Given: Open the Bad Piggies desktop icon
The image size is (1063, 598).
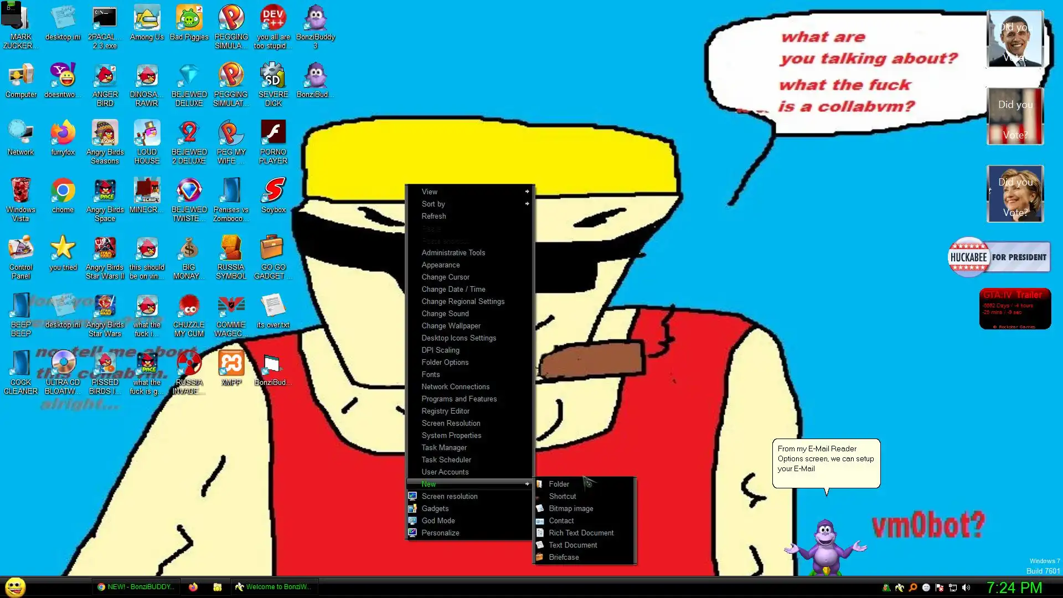Looking at the screenshot, I should [x=189, y=19].
